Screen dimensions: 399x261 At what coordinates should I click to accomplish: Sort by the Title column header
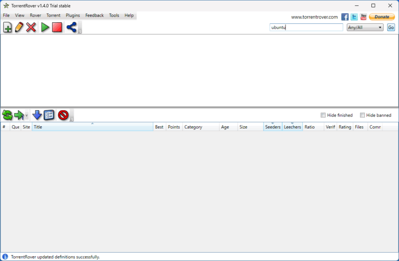[92, 127]
